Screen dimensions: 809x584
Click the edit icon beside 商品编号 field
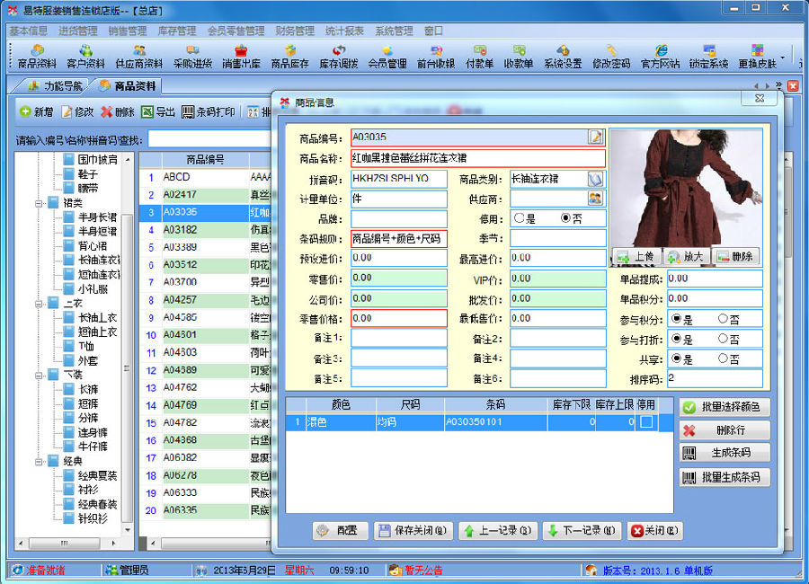click(x=595, y=137)
